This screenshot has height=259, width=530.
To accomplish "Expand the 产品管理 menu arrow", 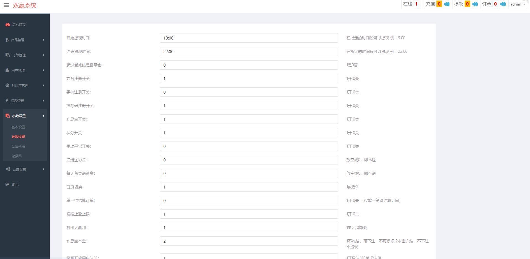I will coord(44,40).
